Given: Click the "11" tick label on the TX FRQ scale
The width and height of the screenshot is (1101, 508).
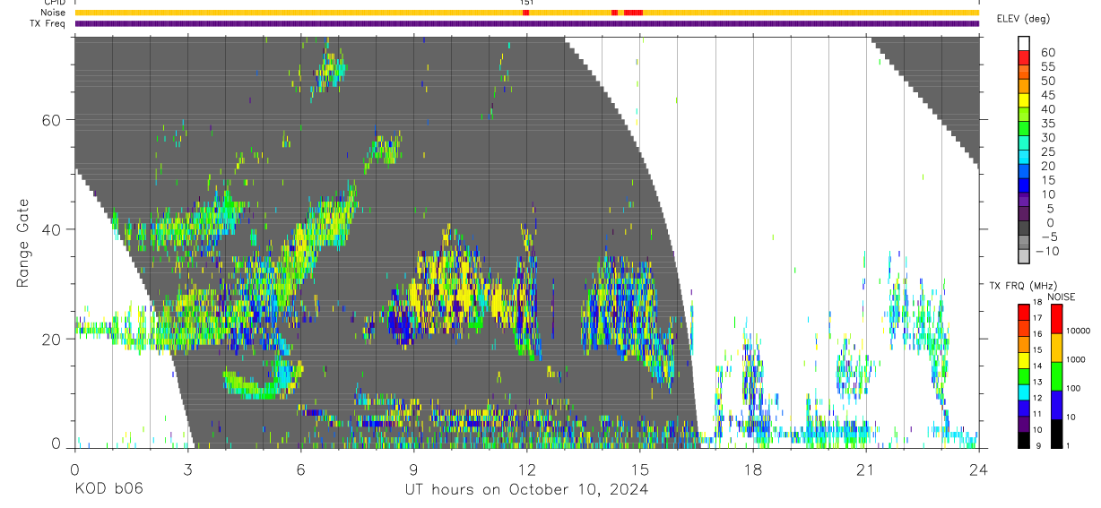Looking at the screenshot, I should click(1037, 414).
